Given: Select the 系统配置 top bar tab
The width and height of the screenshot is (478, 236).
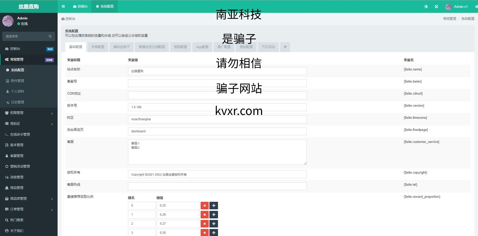Looking at the screenshot, I should coord(105,7).
